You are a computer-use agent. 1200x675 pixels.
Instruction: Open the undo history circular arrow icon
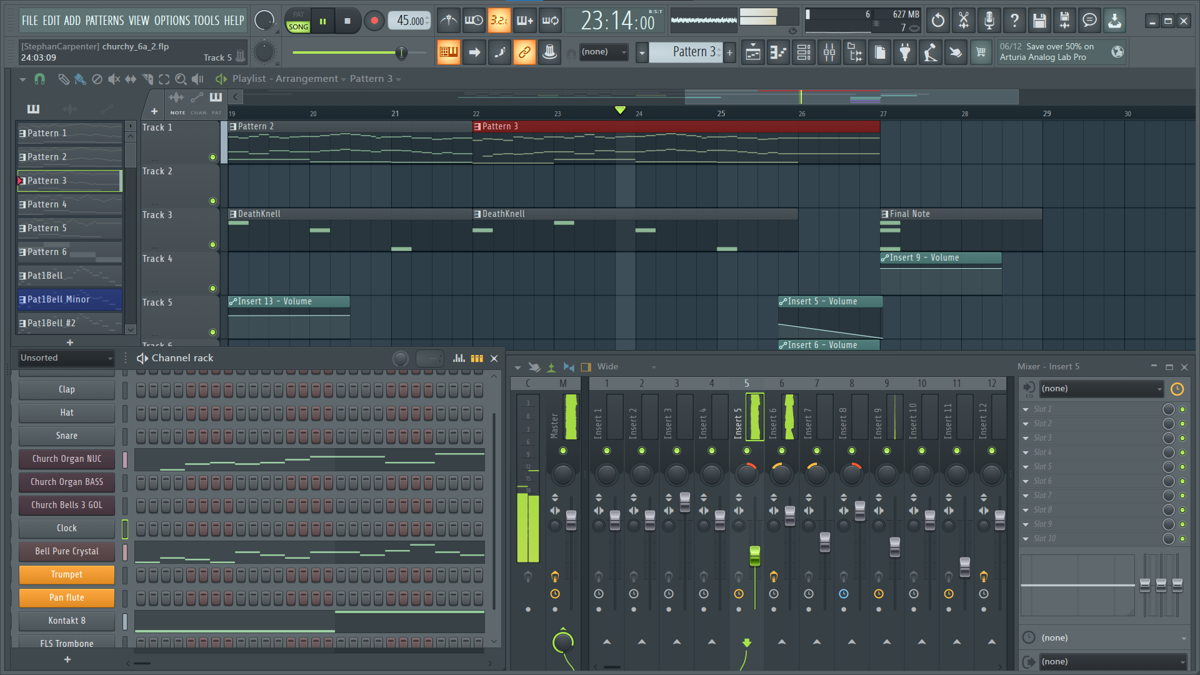tap(938, 21)
